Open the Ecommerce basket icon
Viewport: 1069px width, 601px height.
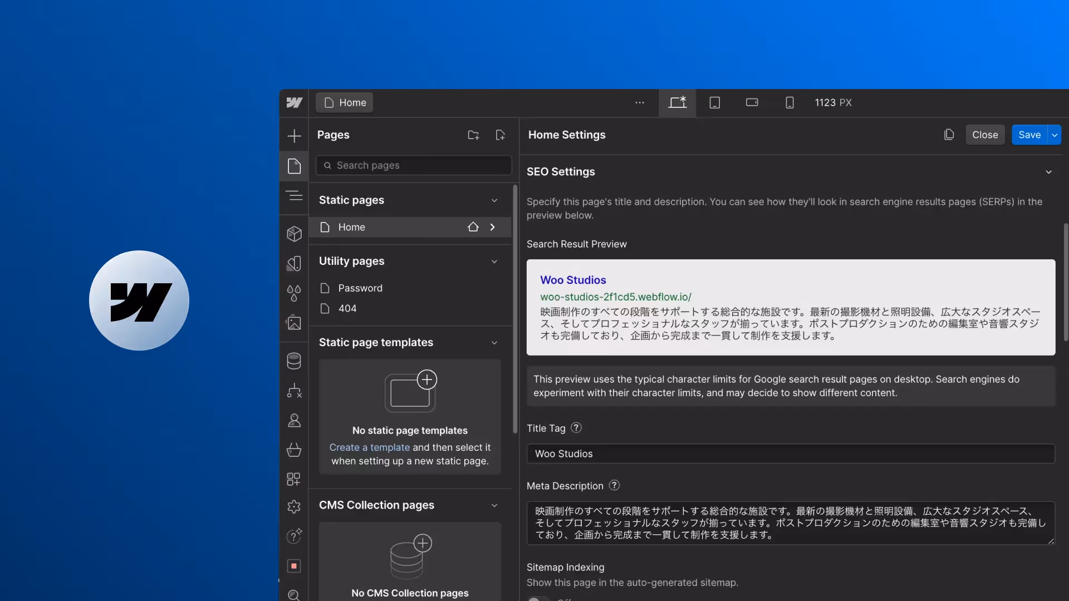tap(294, 450)
